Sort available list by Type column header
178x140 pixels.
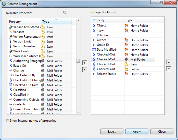(x=56, y=22)
